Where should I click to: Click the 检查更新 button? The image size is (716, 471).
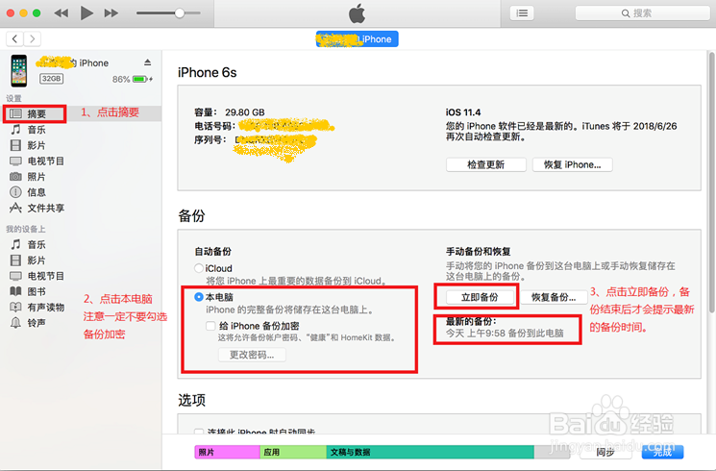pyautogui.click(x=486, y=165)
